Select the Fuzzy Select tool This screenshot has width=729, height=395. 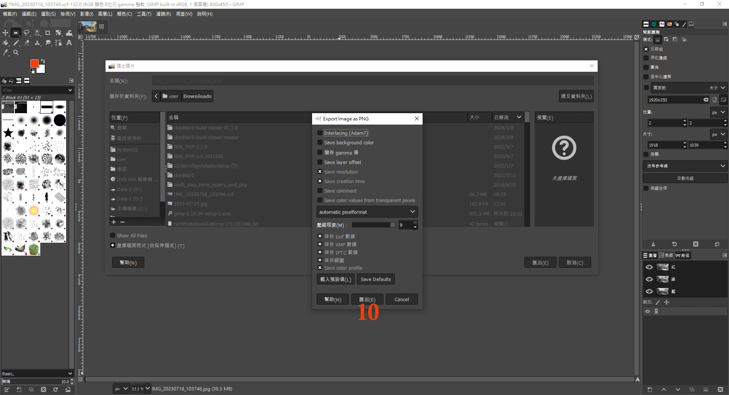coord(37,33)
